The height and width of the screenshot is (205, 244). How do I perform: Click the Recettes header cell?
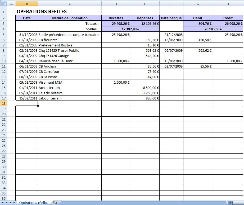coord(116,18)
